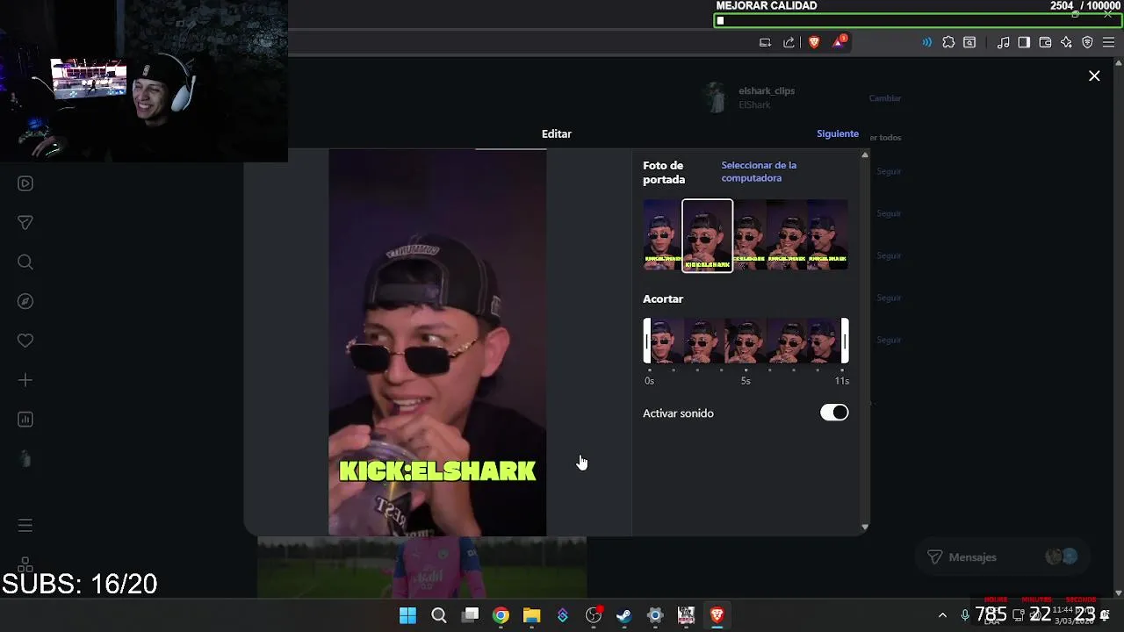Image resolution: width=1124 pixels, height=632 pixels.
Task: Click Siguiente to continue
Action: [838, 133]
